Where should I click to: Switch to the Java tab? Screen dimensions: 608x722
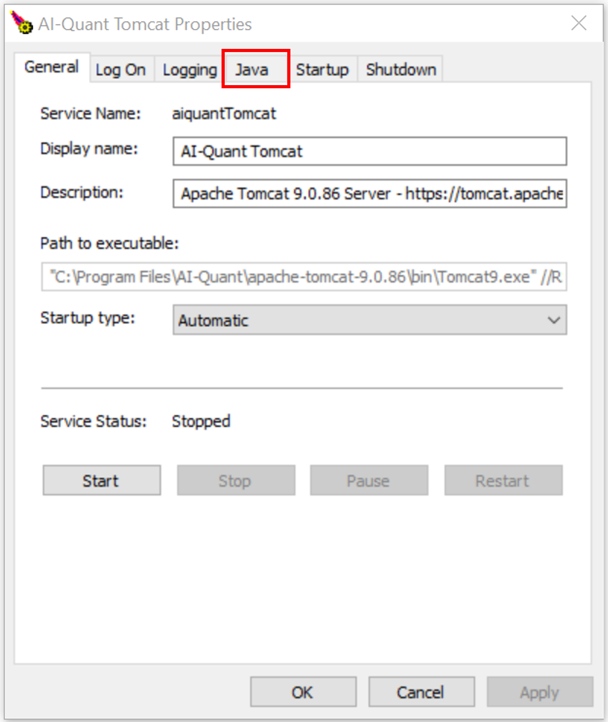pyautogui.click(x=256, y=69)
